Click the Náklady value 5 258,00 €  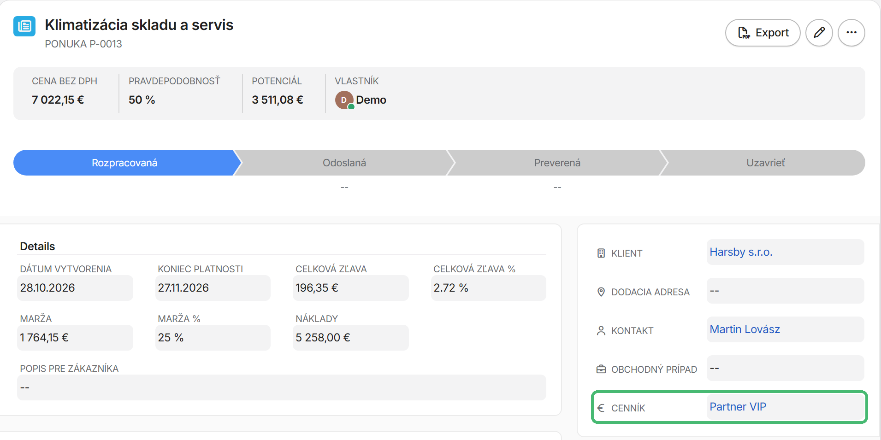(x=323, y=338)
